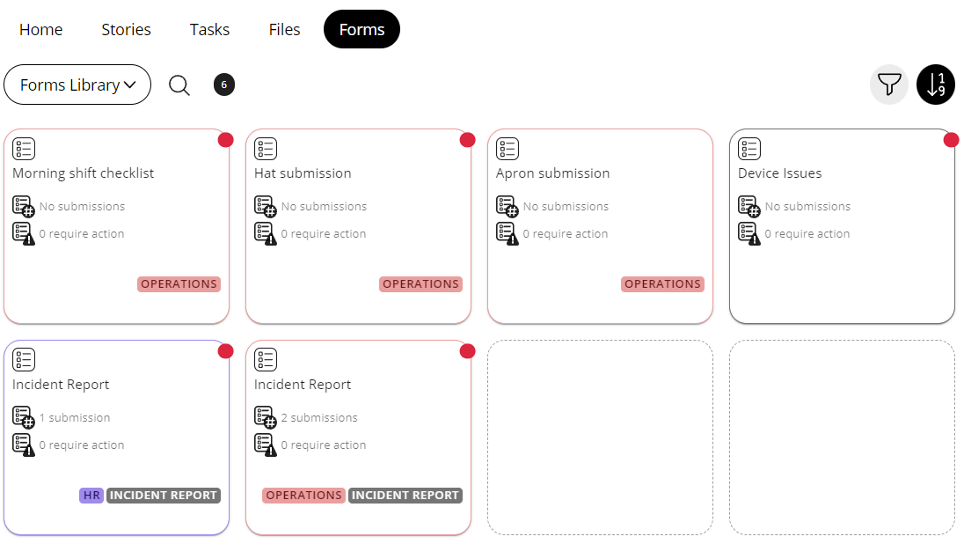
Task: Click INCIDENT REPORT tag next to HR
Action: click(x=164, y=496)
